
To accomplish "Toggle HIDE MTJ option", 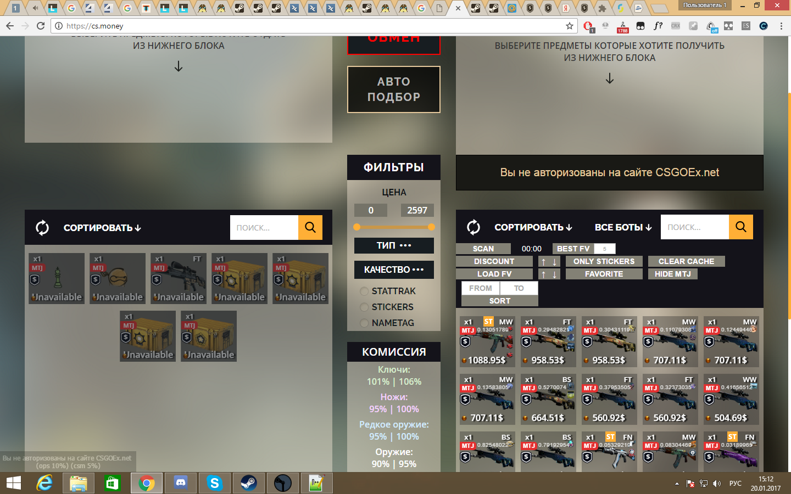I will coord(673,274).
